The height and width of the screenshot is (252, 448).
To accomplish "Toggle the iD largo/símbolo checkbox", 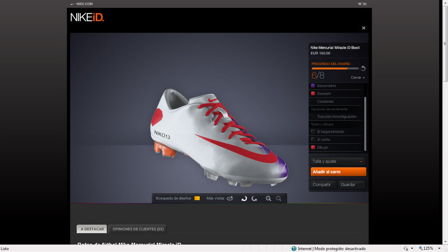I will (x=313, y=132).
